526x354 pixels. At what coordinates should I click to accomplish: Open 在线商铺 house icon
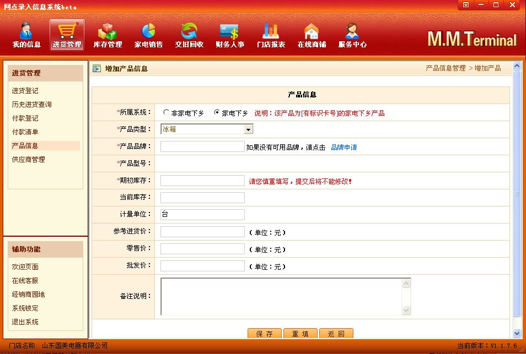[312, 35]
